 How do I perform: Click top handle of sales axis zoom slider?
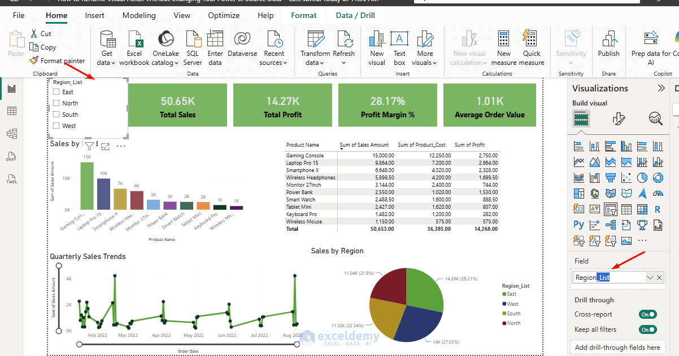tap(58, 265)
